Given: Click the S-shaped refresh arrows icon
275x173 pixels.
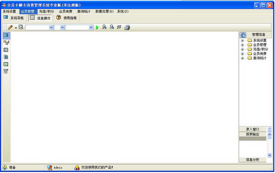Looking at the screenshot, I should point(119,27).
